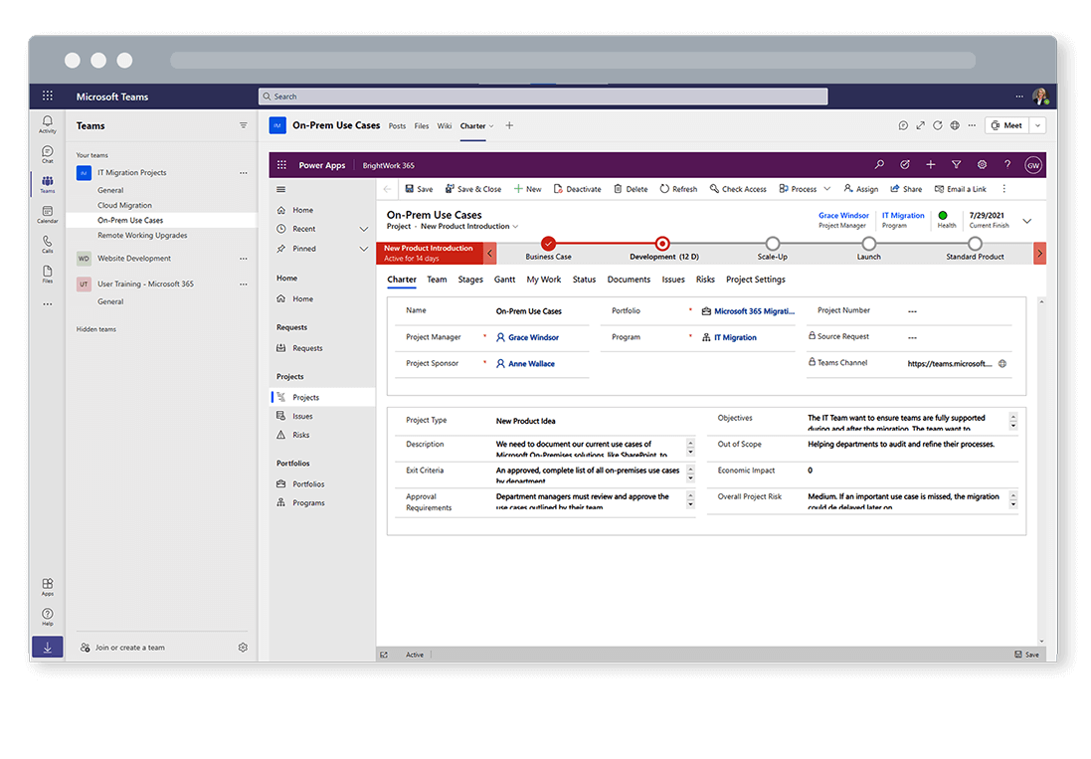Open Files in the Teams rail
The image size is (1091, 759).
48,275
